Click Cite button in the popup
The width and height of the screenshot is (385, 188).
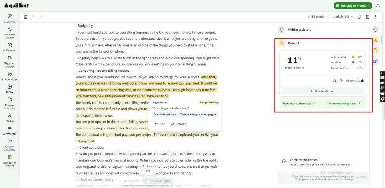160,124
